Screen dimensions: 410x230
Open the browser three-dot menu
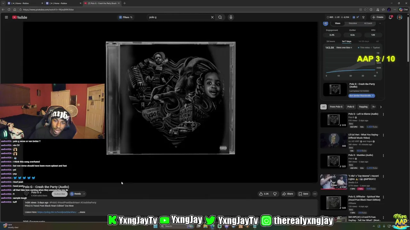coord(395,10)
